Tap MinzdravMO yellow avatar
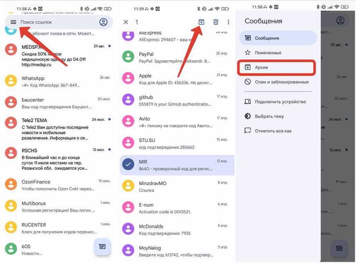 128,186
